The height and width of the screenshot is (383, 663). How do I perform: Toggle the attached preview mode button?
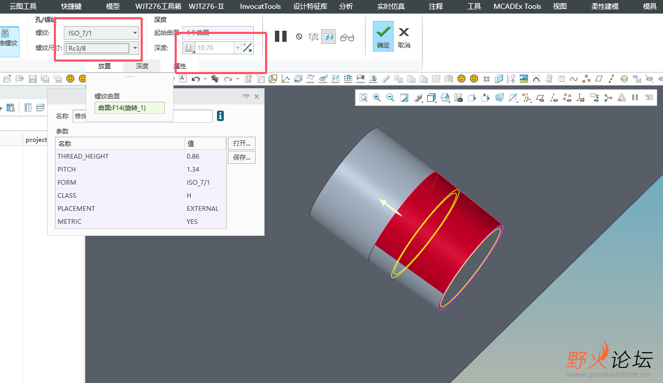point(328,37)
